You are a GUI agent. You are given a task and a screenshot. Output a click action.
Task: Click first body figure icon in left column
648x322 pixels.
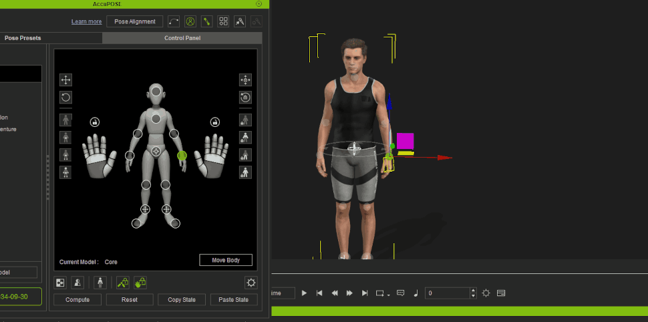(65, 120)
